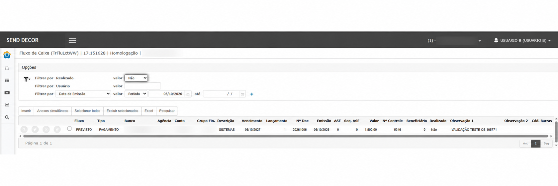The width and height of the screenshot is (558, 186).
Task: Open the Data de Emissão filter dropdown
Action: (x=83, y=94)
